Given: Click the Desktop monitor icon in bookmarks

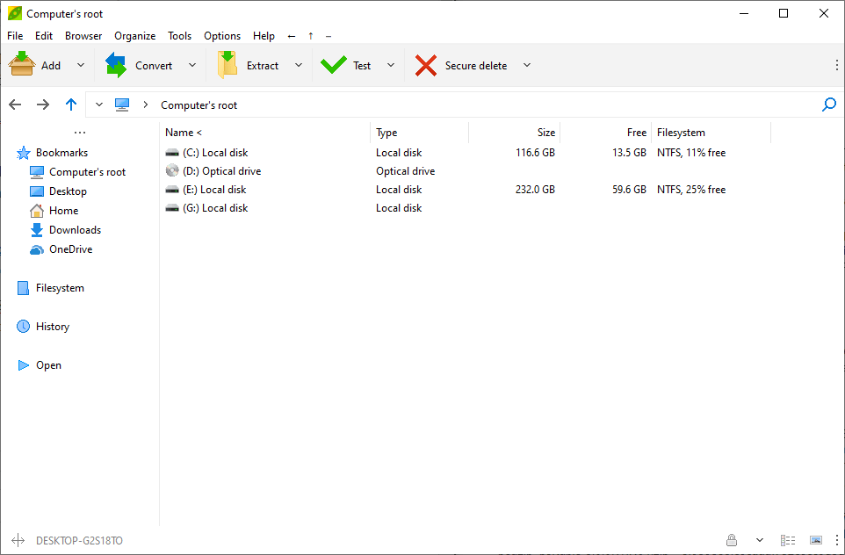Looking at the screenshot, I should pos(37,191).
